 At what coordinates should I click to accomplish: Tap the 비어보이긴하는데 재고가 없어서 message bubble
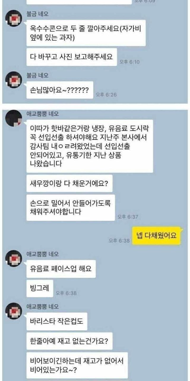77,365
